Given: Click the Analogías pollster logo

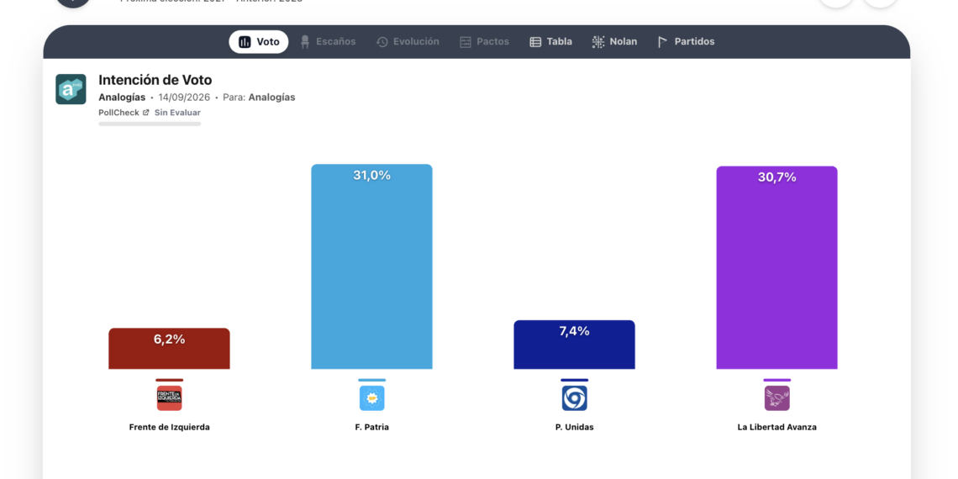Looking at the screenshot, I should (71, 89).
